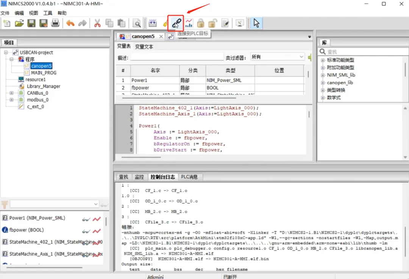The height and width of the screenshot is (279, 409).
Task: Click red graph icon for Power1
Action: pyautogui.click(x=97, y=219)
